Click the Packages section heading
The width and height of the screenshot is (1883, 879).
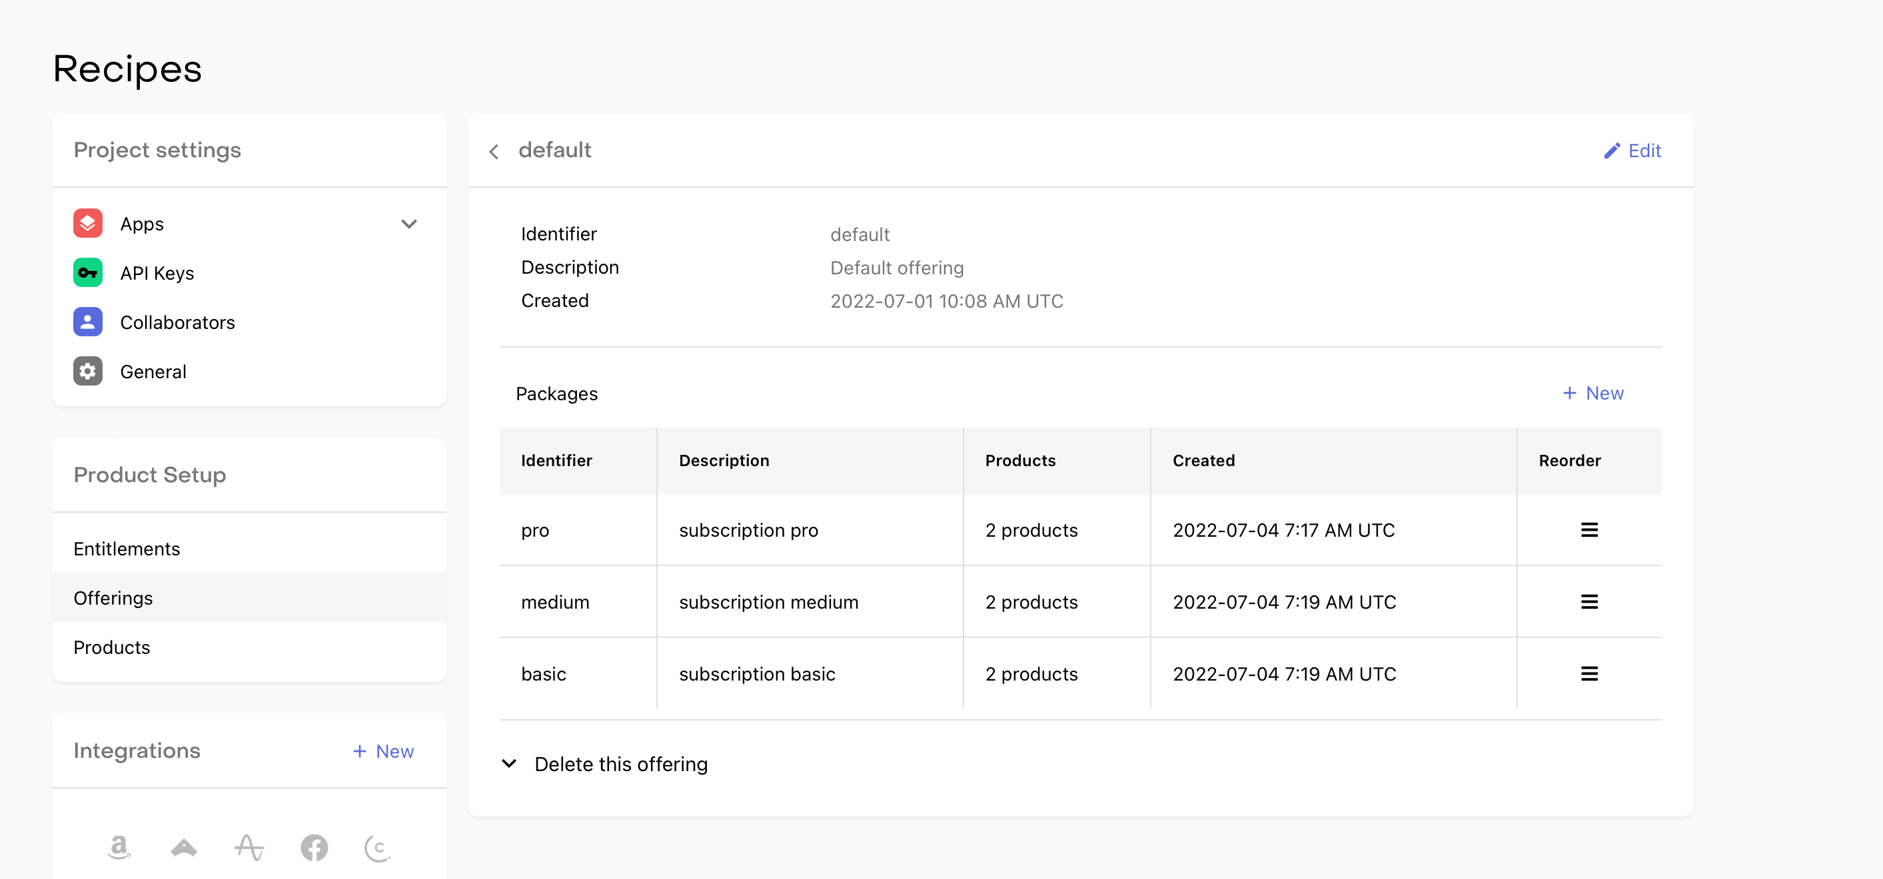click(556, 394)
